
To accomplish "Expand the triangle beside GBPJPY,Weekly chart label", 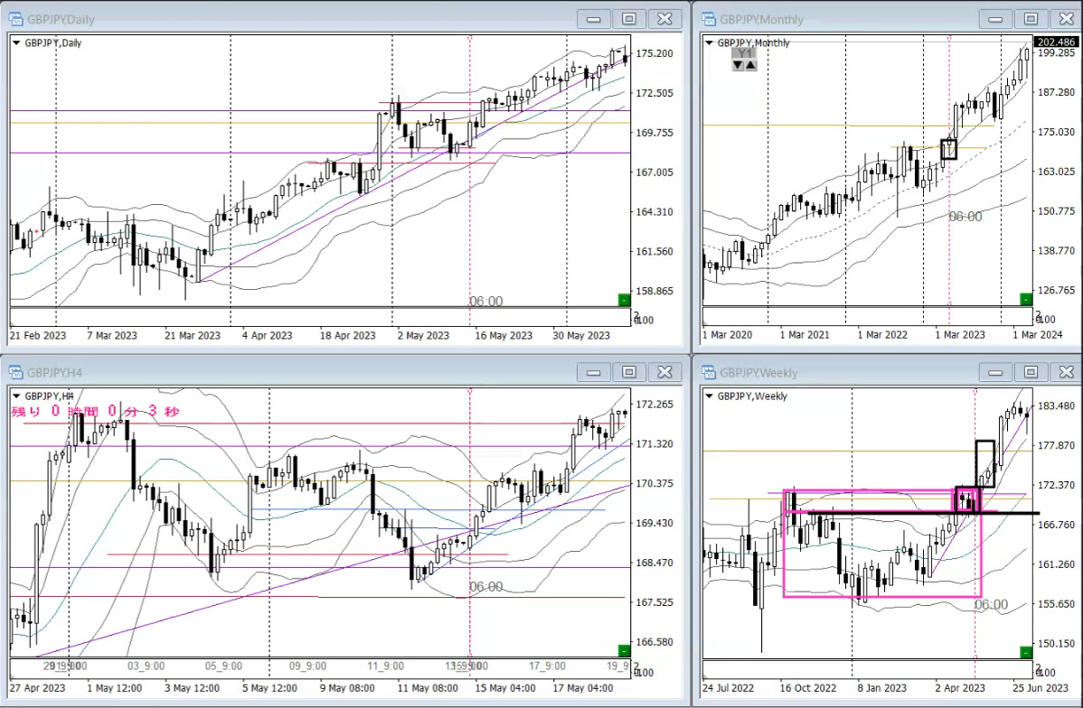I will click(709, 396).
